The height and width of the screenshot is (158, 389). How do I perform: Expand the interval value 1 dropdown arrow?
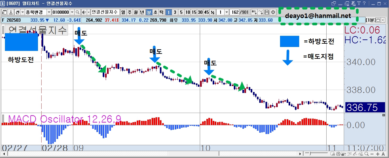(x=227, y=12)
